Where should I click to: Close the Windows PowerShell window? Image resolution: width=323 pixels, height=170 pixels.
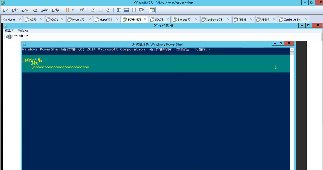(x=289, y=43)
